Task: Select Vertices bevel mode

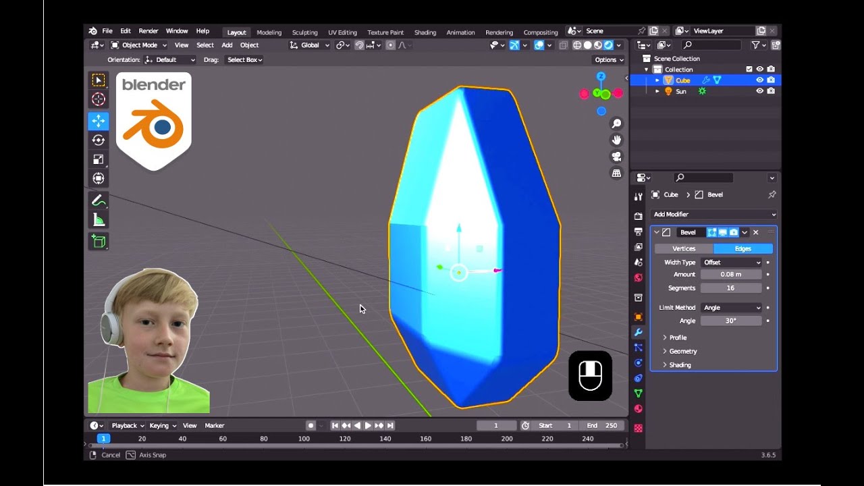Action: 684,248
